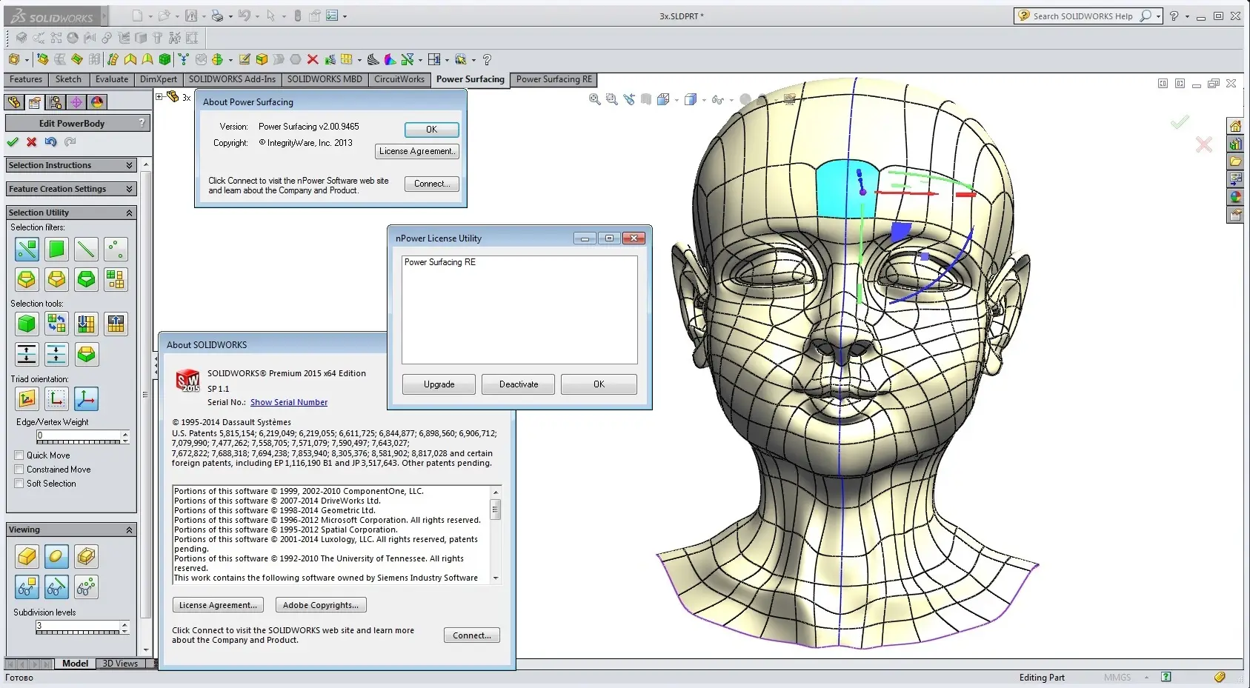Open the Print dropdown arrow
The height and width of the screenshot is (688, 1250).
[x=230, y=16]
